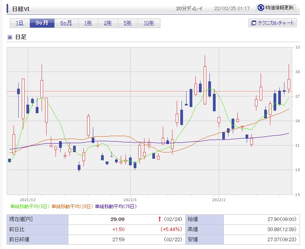Click the red up arrow beside 29.09
Screen dimensions: 305x249
(159, 219)
